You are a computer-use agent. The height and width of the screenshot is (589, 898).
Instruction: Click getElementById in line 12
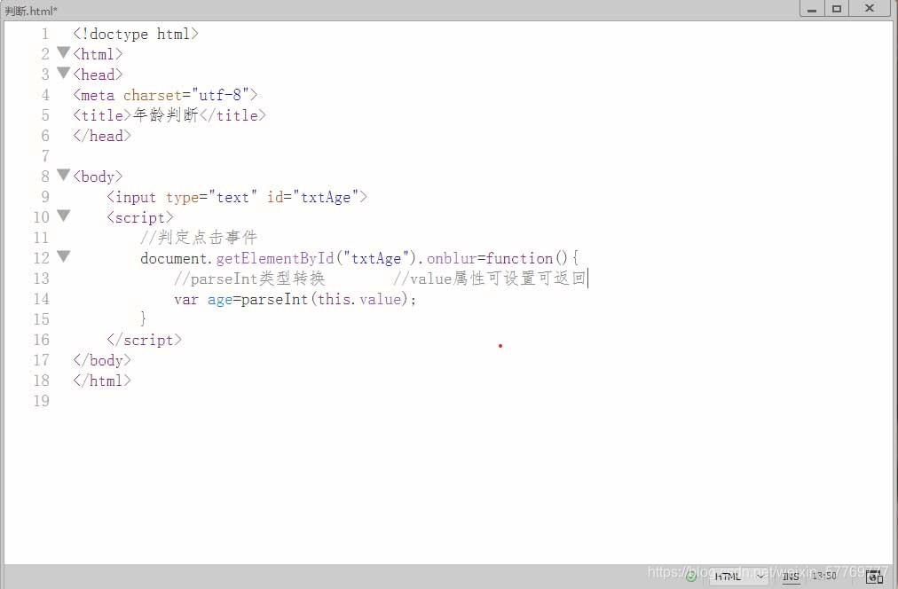click(275, 259)
